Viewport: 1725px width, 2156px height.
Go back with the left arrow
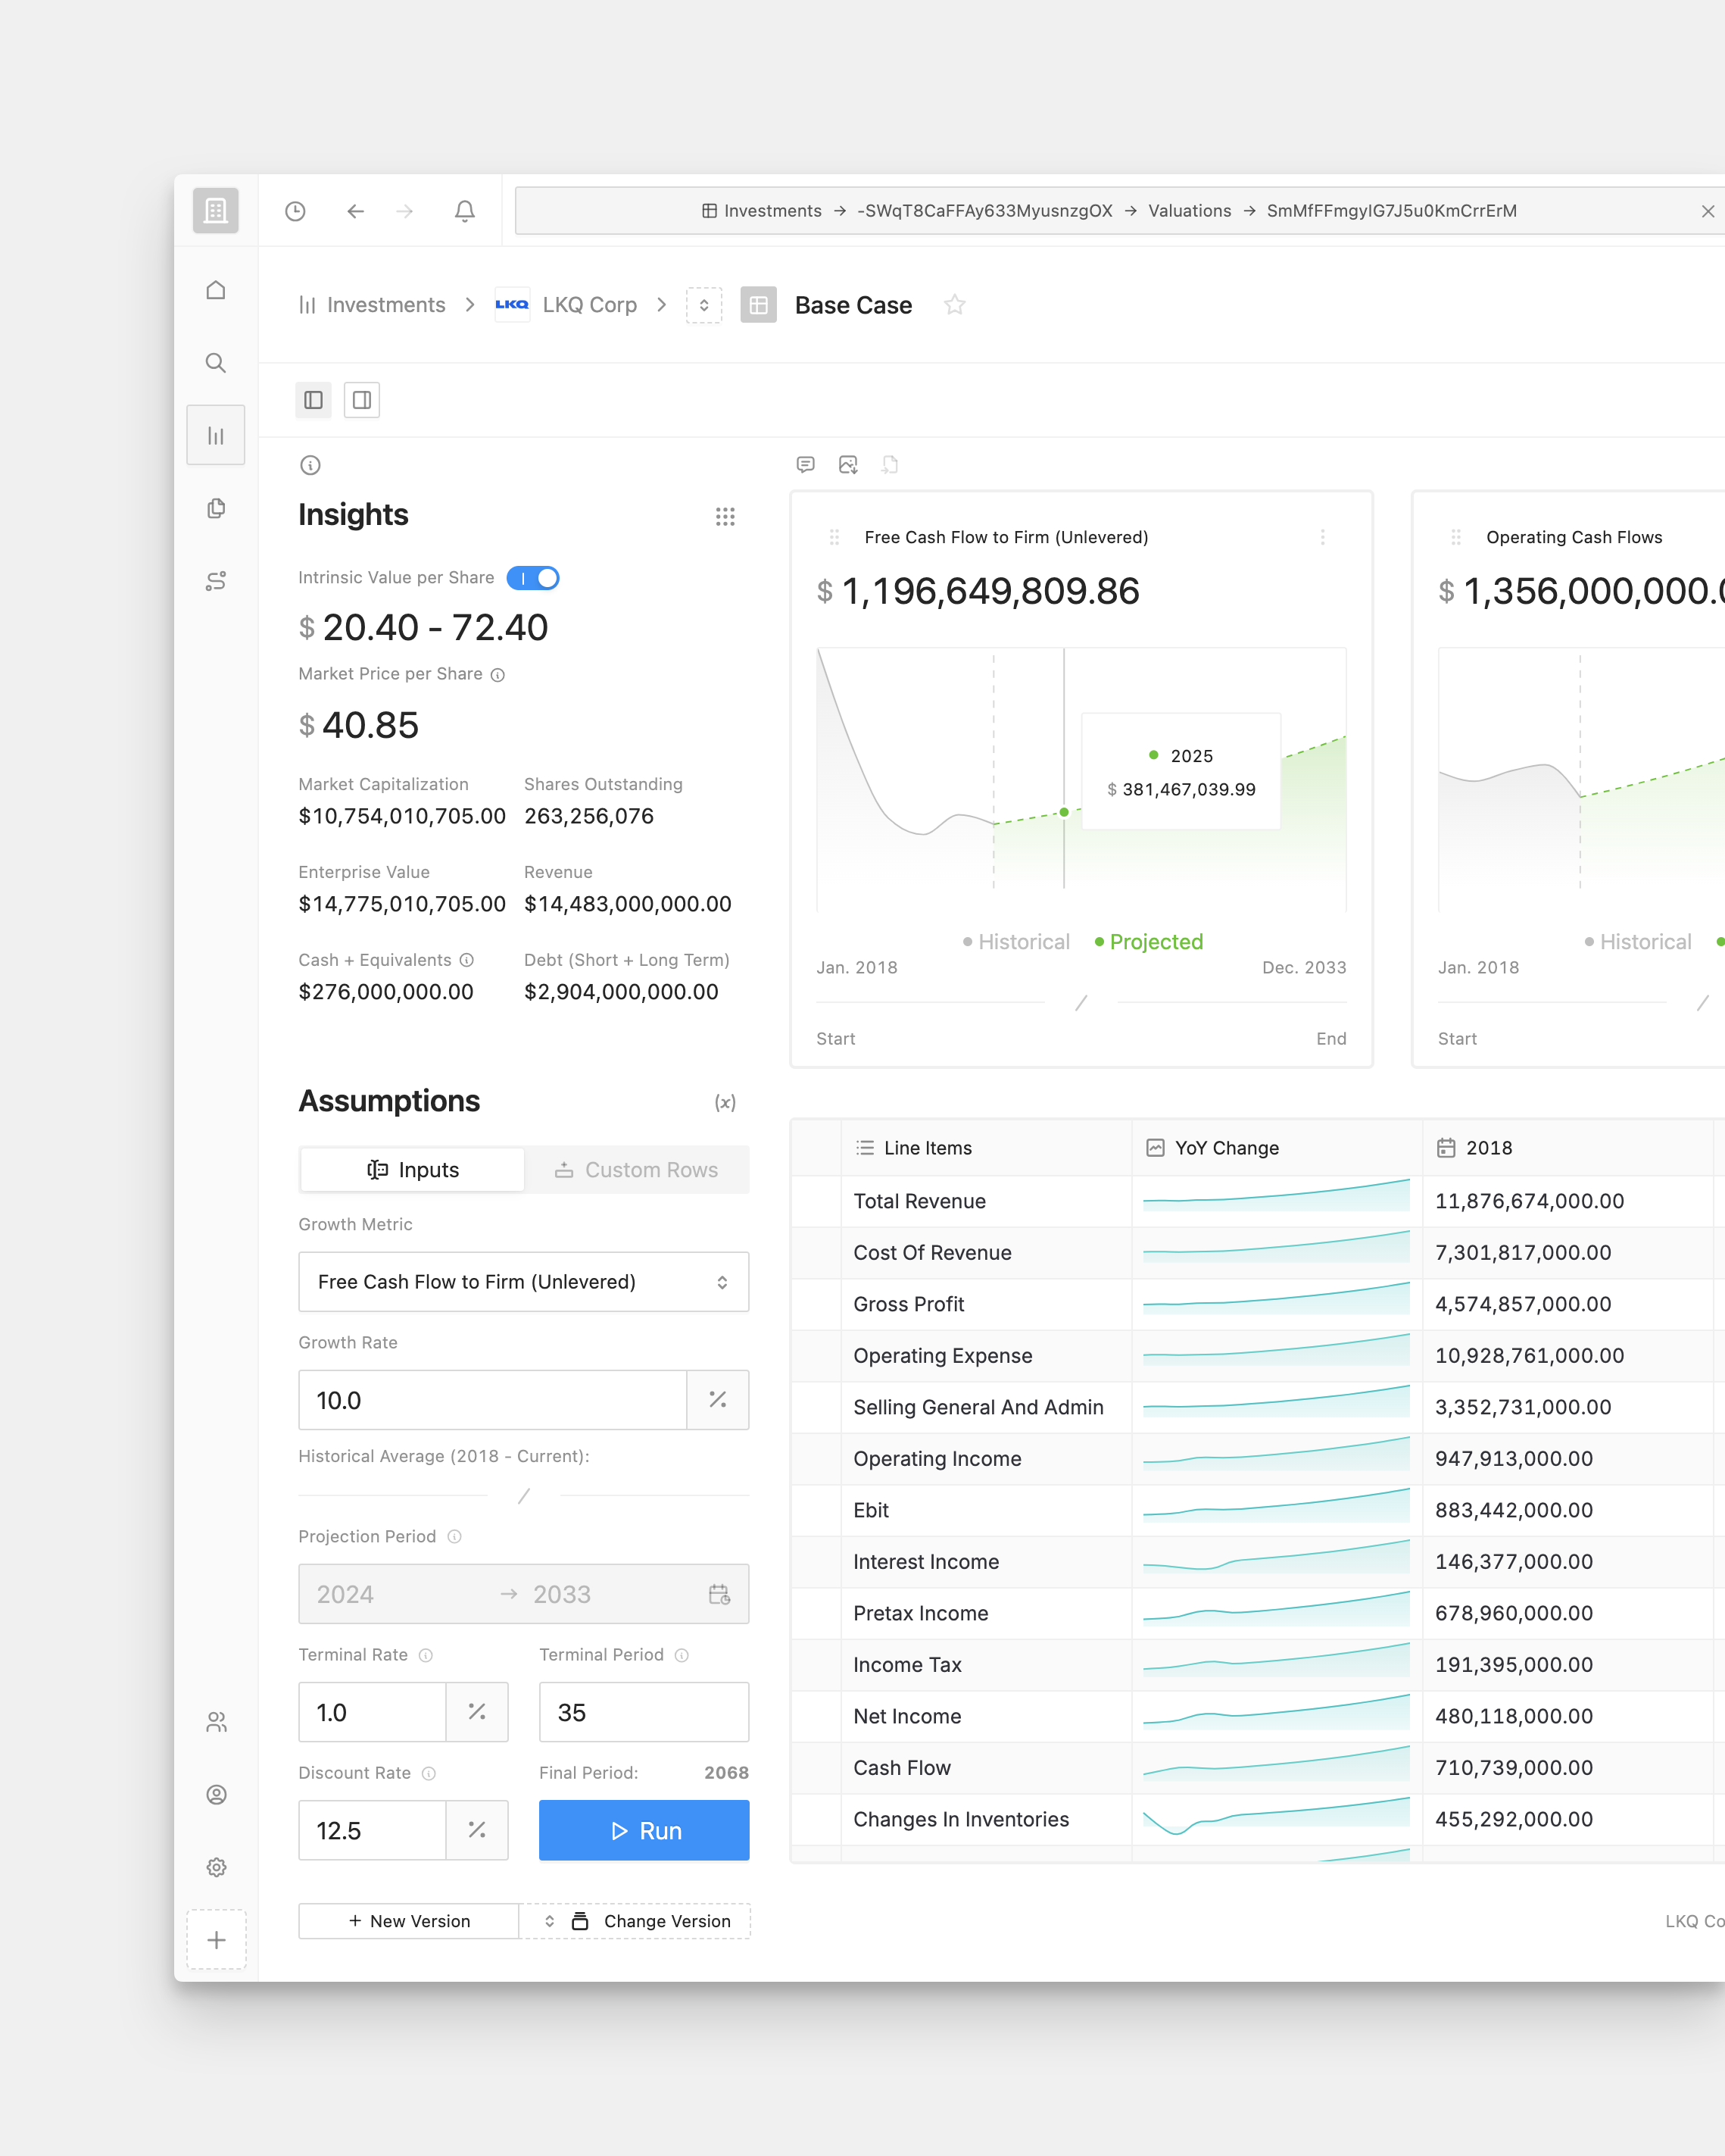(355, 211)
